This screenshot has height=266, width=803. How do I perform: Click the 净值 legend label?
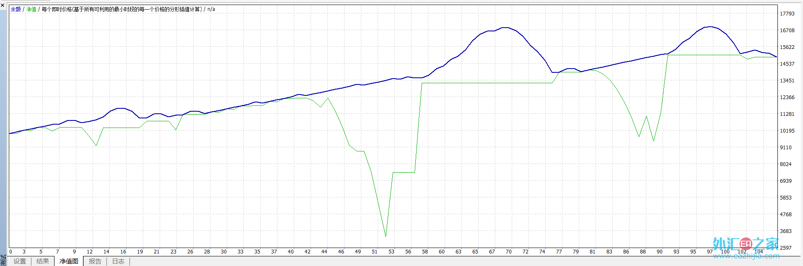tap(31, 9)
